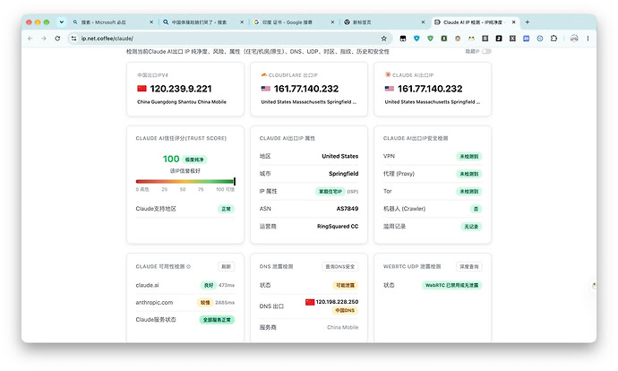Screen dimensions: 618x371
Task: Click the operator name RingSquared CC
Action: (x=338, y=227)
